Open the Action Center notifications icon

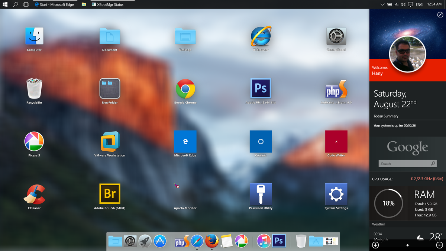click(x=410, y=4)
